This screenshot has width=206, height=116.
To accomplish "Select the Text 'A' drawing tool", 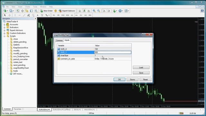I will (38, 15).
